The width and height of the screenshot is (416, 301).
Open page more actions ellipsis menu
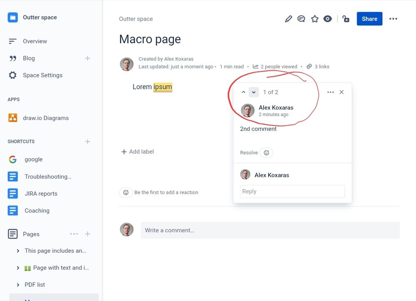coord(393,19)
